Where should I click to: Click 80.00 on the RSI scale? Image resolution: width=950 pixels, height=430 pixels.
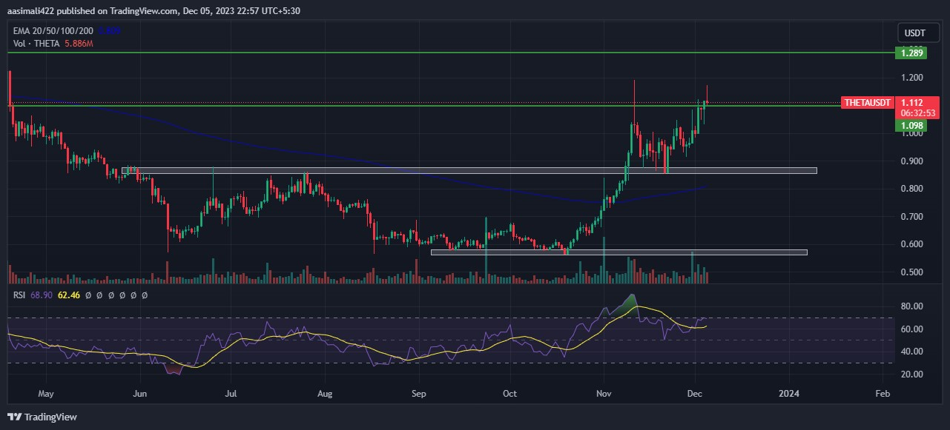[x=911, y=306]
